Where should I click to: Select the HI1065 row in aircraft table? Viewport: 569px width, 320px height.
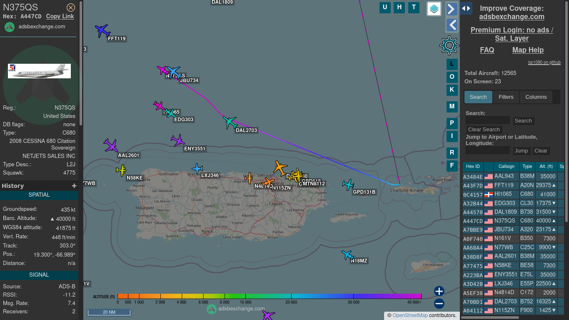click(513, 195)
